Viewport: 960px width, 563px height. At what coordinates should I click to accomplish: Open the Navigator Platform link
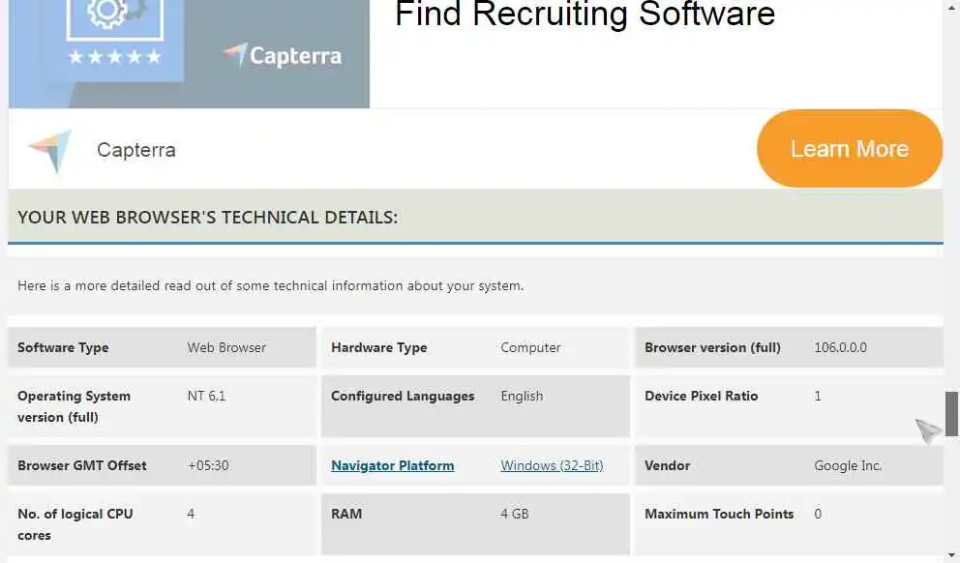tap(392, 465)
